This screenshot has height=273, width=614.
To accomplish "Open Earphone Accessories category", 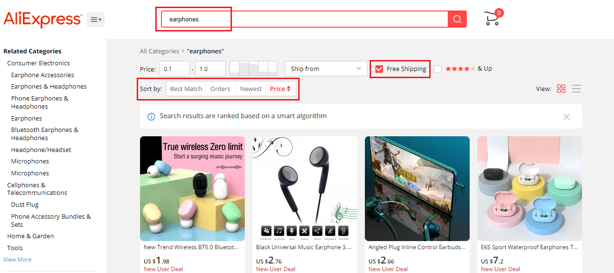I will pos(42,75).
